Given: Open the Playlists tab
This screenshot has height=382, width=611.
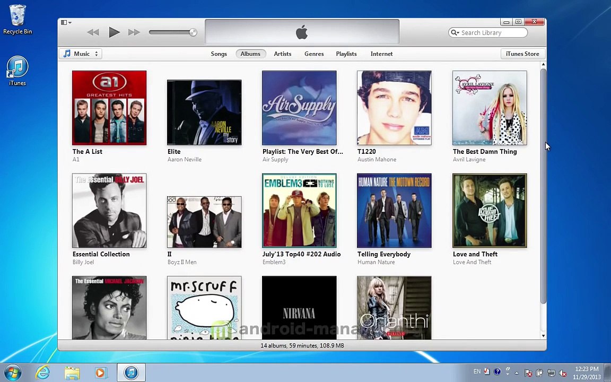Looking at the screenshot, I should pos(346,54).
